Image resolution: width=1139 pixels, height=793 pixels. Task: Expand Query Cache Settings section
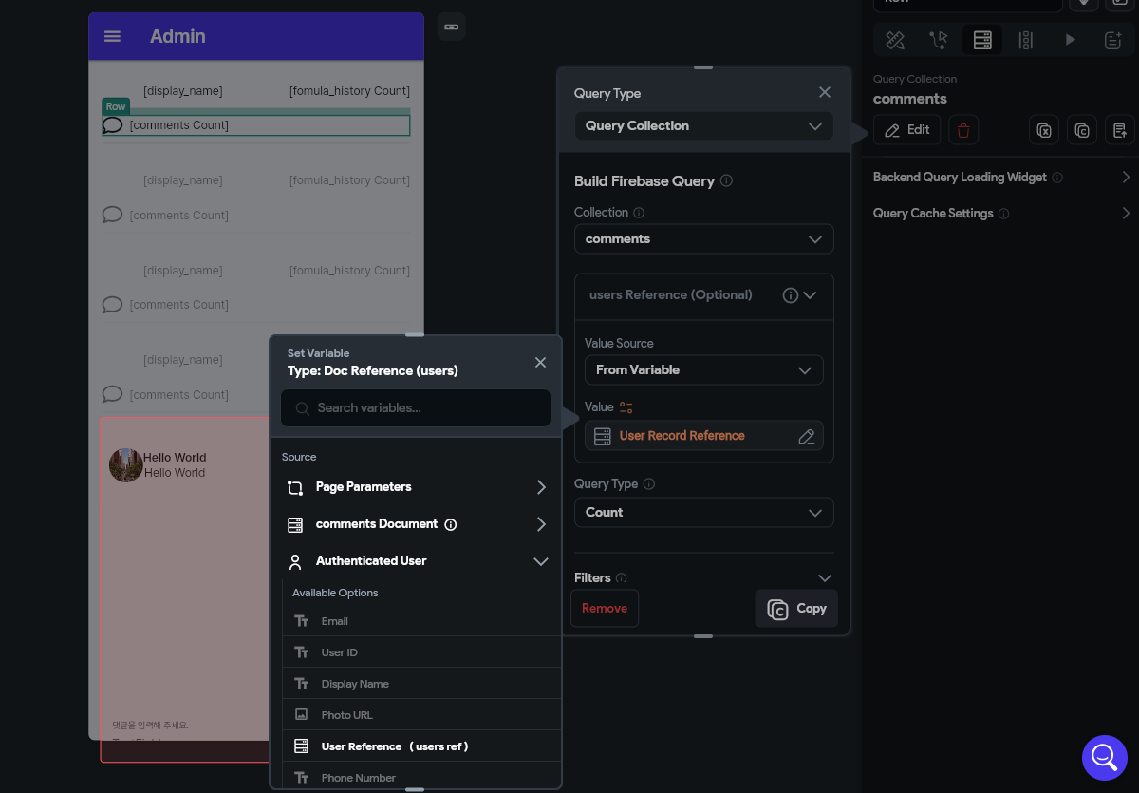tap(1126, 214)
